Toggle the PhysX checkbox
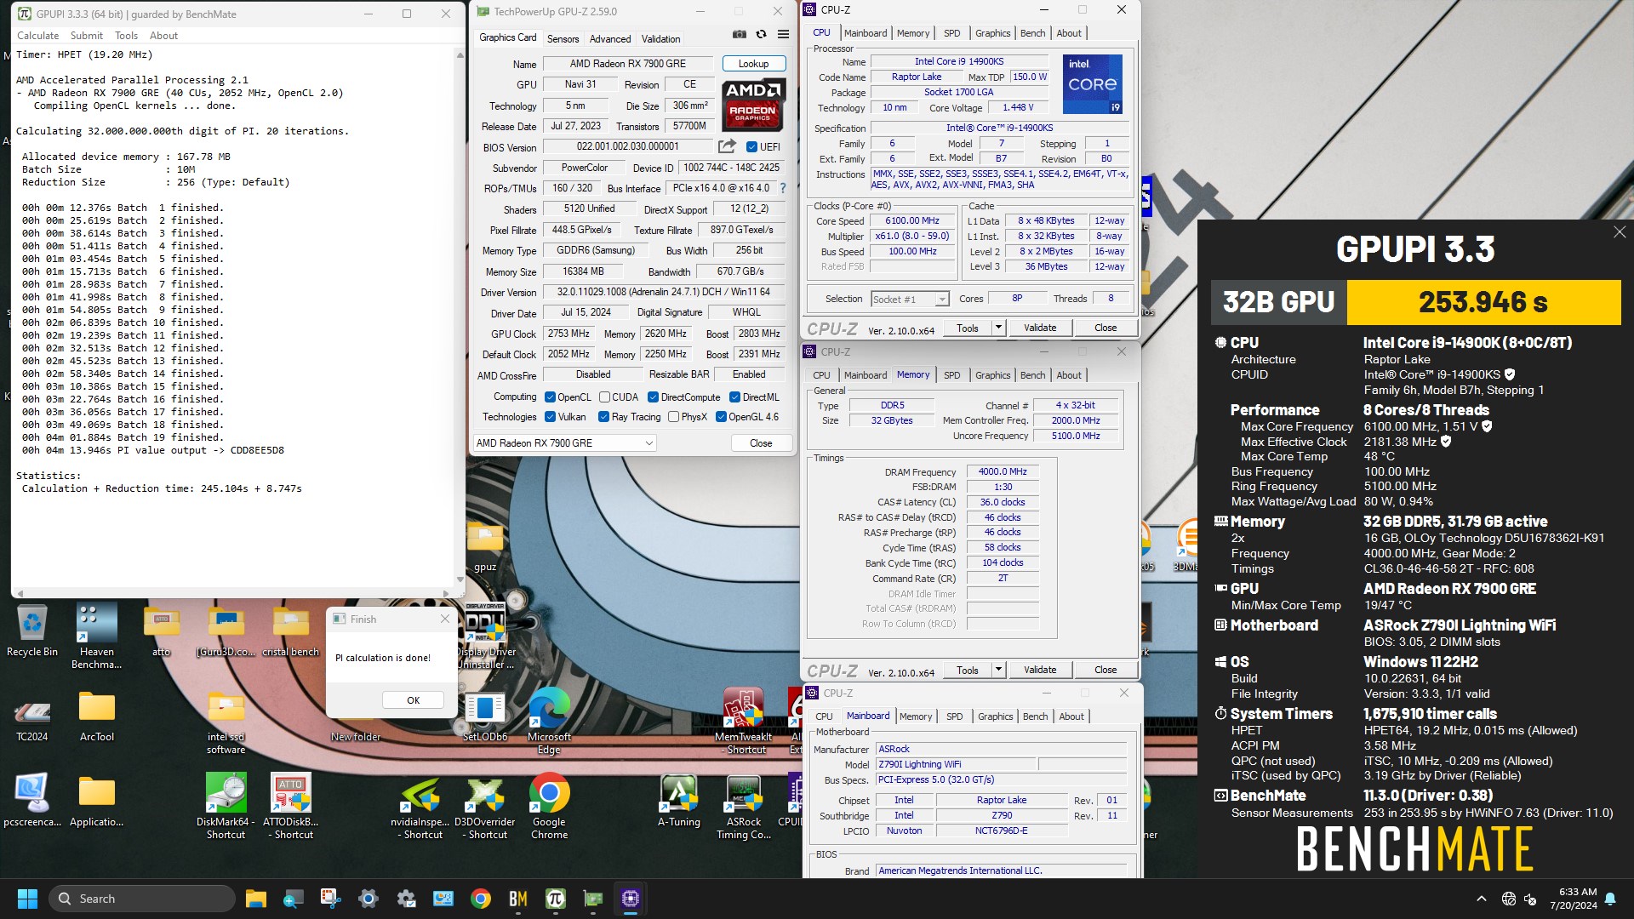This screenshot has width=1634, height=919. coord(673,417)
